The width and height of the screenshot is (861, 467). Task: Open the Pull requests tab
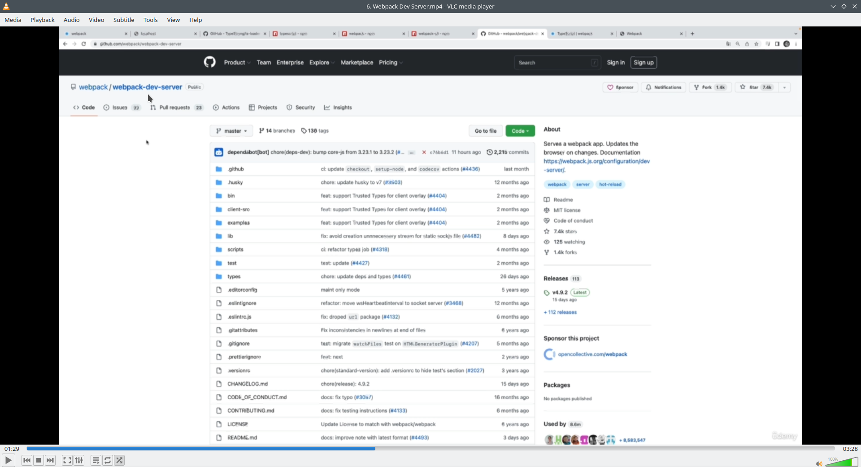coord(177,108)
